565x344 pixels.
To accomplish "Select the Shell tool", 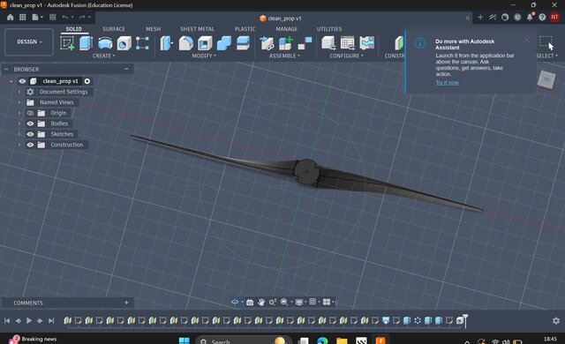I will click(205, 43).
